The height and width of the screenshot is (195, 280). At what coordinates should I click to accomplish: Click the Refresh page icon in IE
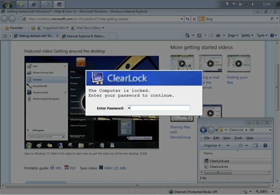tap(187, 19)
